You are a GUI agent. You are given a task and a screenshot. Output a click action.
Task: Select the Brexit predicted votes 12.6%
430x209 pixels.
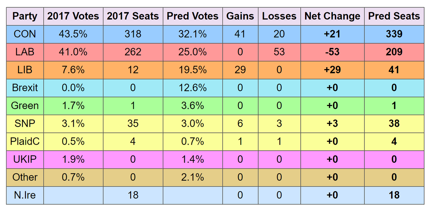tap(192, 88)
